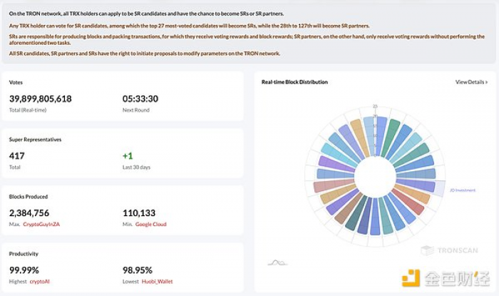Screen dimensions: 499x296
Task: Click the Votes card heading
Action: point(16,83)
